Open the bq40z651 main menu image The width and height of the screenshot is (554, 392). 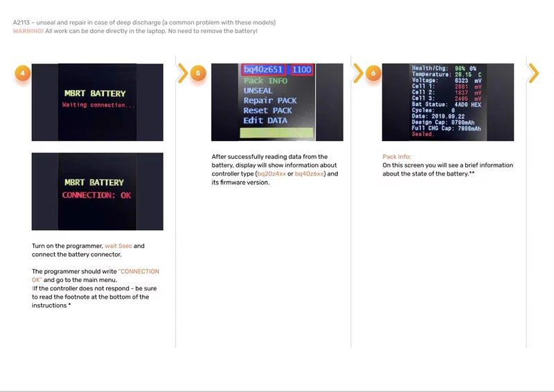tap(277, 102)
